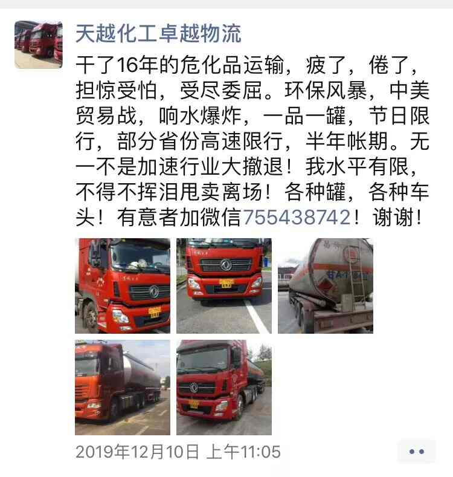Tap the Dongfeng logo on second photo's grille
Viewport: 453px width, 477px height.
pos(226,265)
